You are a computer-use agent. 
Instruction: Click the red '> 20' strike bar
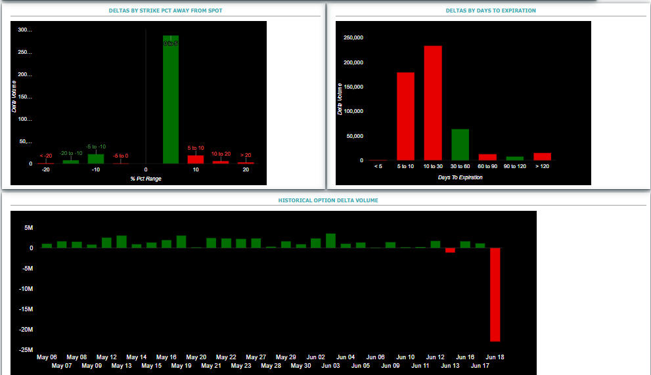246,163
